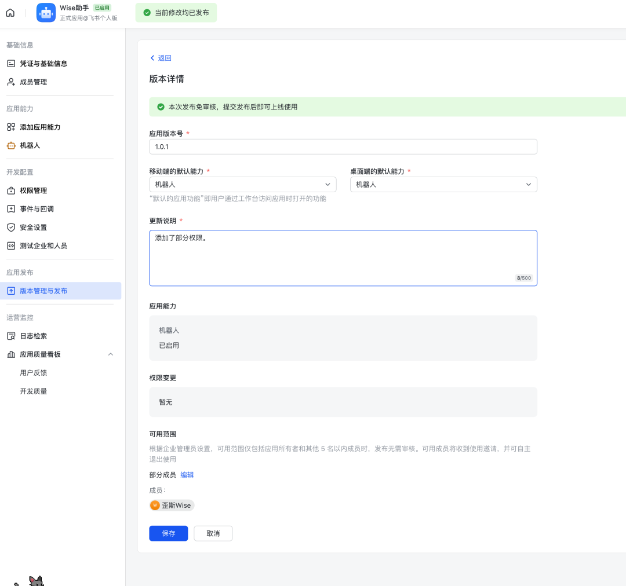Click 编辑 link next to 部分成员
Screen dimensions: 626x586
tap(187, 475)
